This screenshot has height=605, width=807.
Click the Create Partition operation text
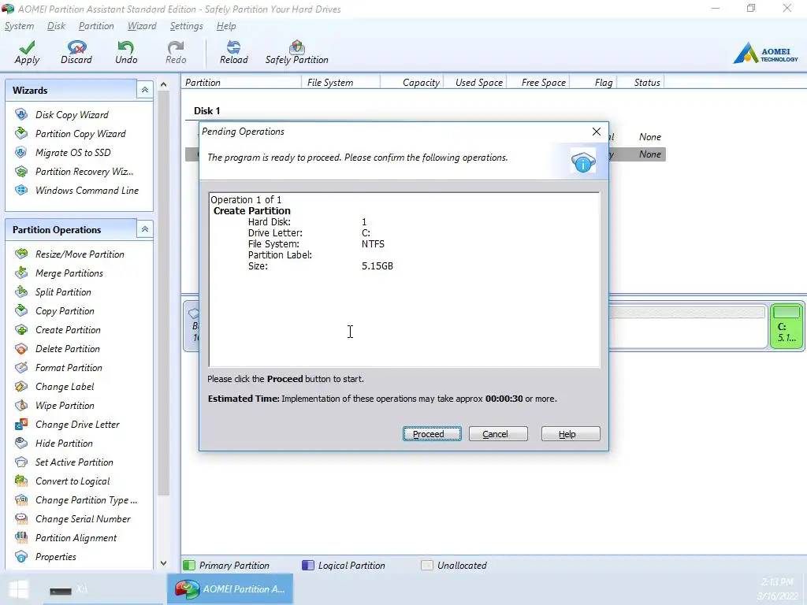coord(251,211)
